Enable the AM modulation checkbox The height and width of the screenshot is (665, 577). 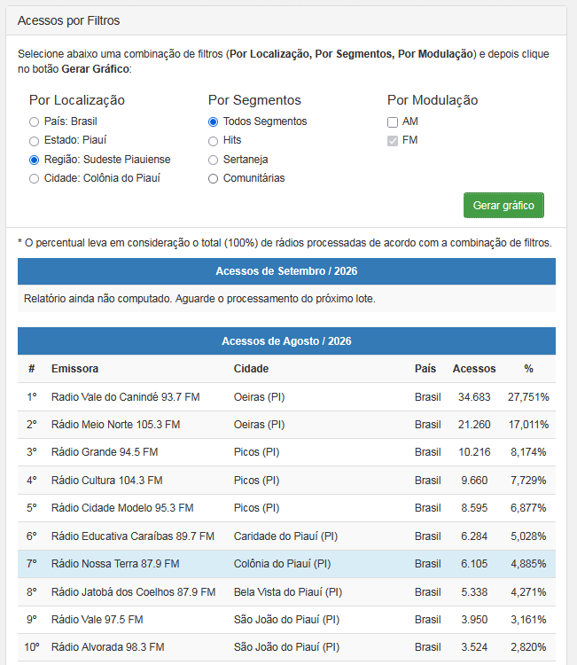[393, 122]
